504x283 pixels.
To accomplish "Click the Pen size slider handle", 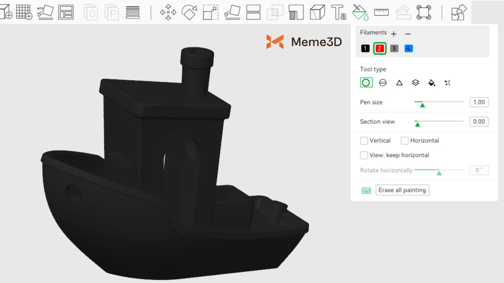I will tap(422, 105).
